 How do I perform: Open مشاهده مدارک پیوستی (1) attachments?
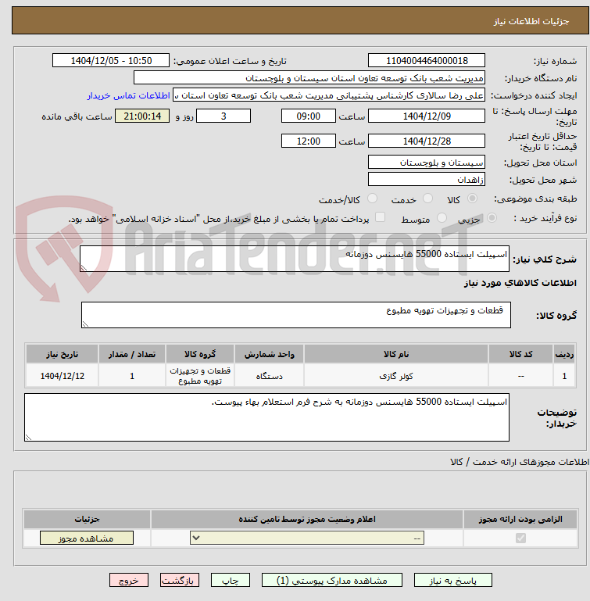point(332,581)
